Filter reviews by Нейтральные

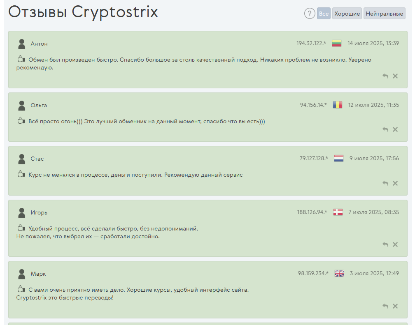click(x=384, y=14)
